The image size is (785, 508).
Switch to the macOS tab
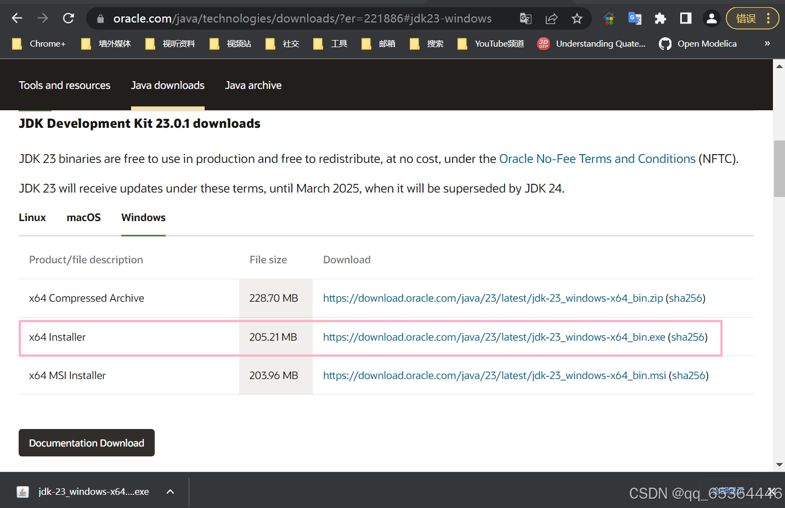[84, 218]
